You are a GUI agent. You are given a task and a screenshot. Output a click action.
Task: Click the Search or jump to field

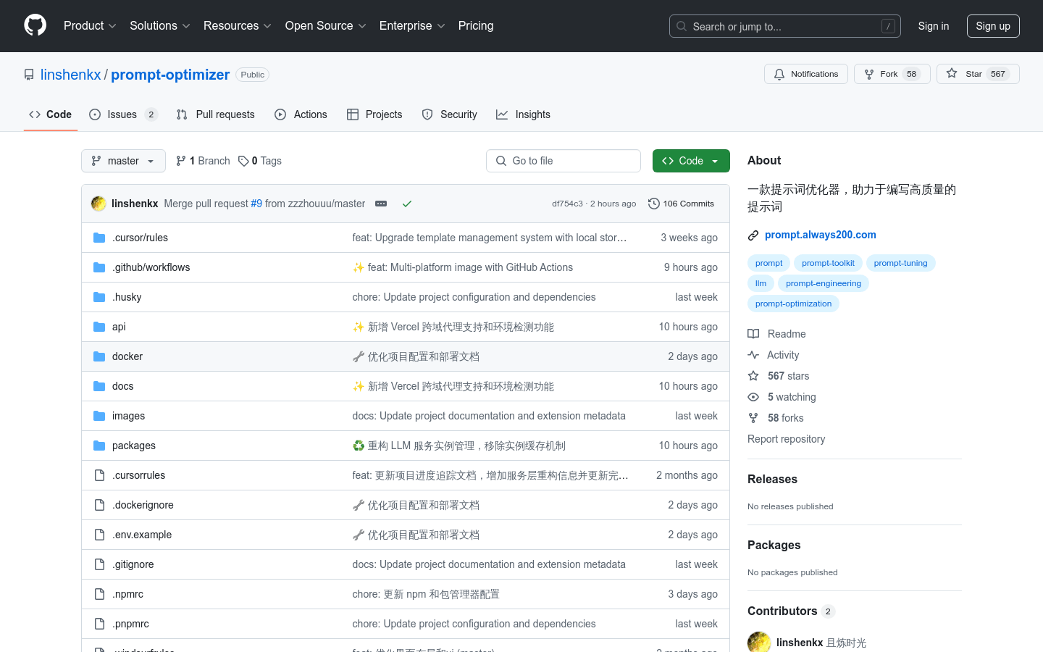point(785,26)
